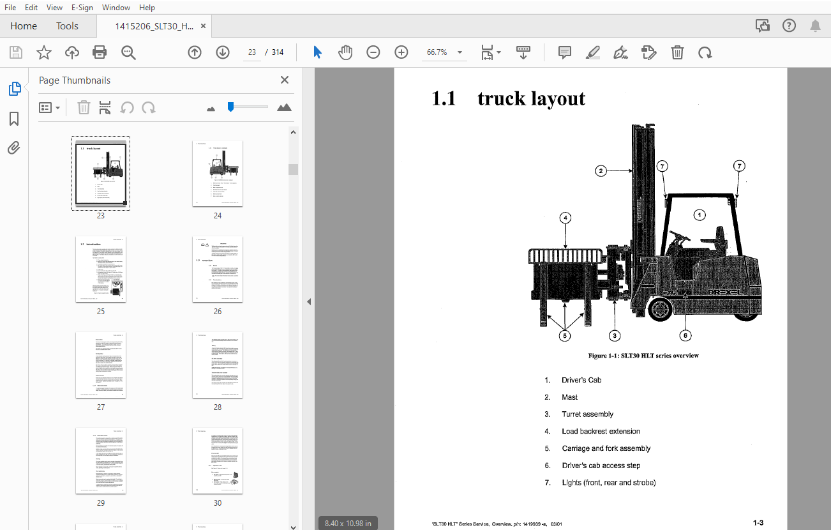
Task: Open the Edit menu
Action: pyautogui.click(x=31, y=7)
